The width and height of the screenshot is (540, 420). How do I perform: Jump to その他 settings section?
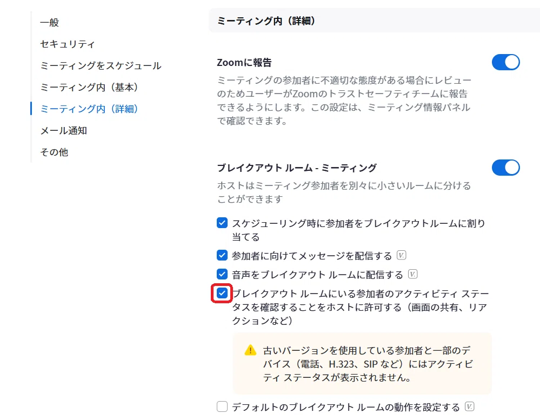pos(54,152)
